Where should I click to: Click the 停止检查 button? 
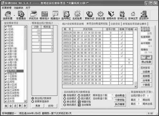(147, 62)
